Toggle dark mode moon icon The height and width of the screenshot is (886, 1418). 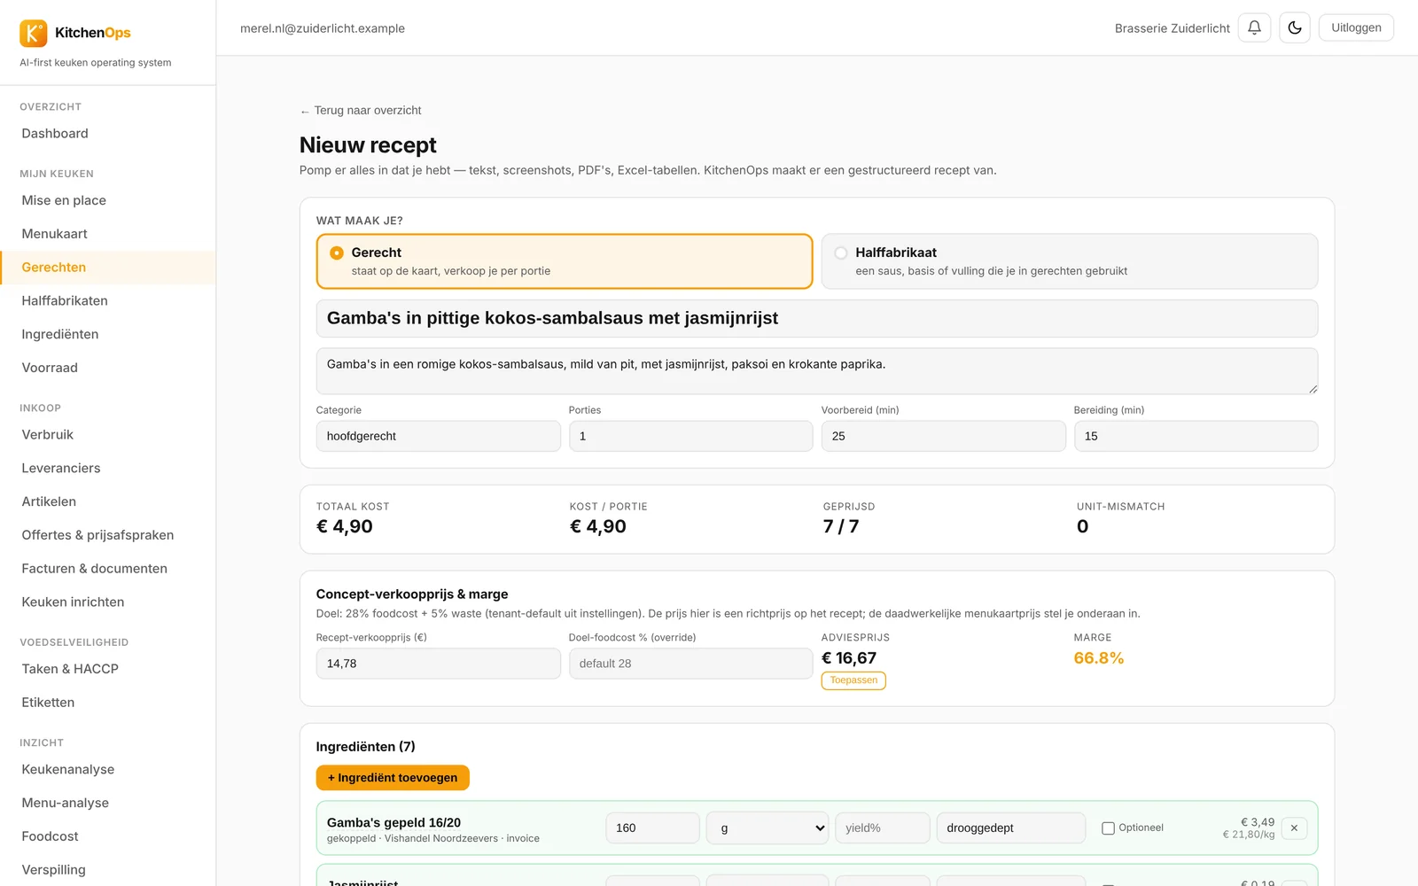(x=1295, y=27)
